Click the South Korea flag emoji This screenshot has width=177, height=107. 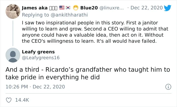point(68,8)
